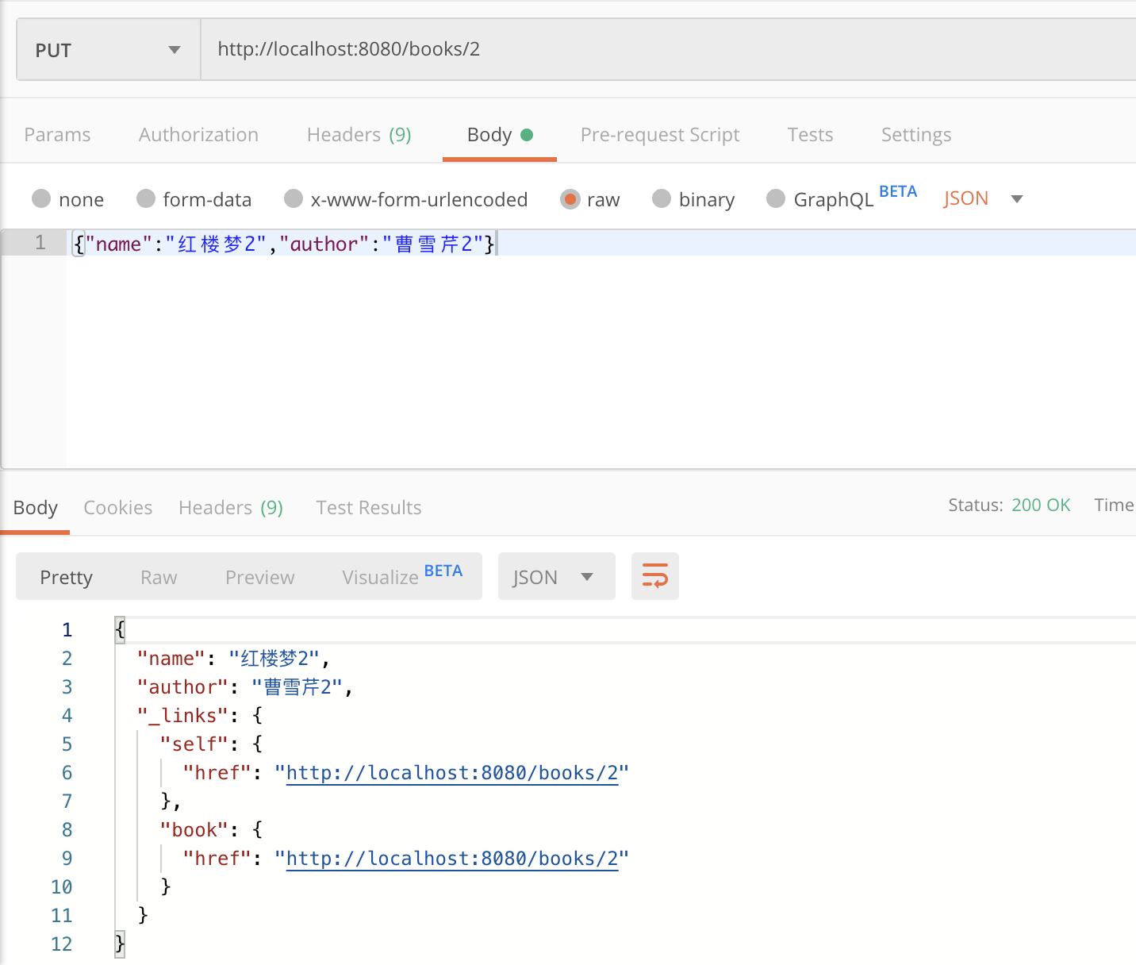The image size is (1136, 965).
Task: Select the x-www-form-urlencoded body type
Action: (x=406, y=199)
